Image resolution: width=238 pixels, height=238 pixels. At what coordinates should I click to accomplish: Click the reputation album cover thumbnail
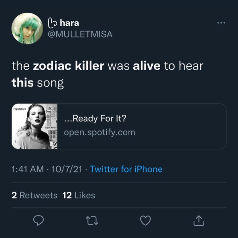click(x=35, y=127)
